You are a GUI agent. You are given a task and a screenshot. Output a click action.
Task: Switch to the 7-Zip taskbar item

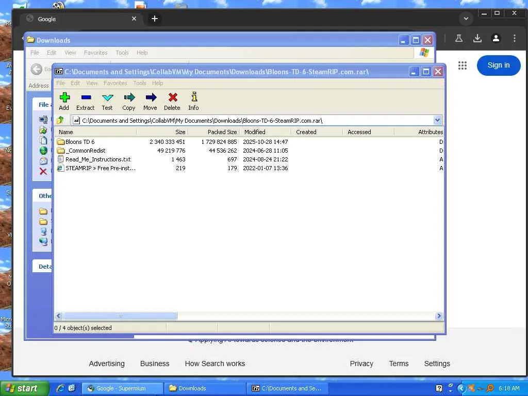(287, 388)
